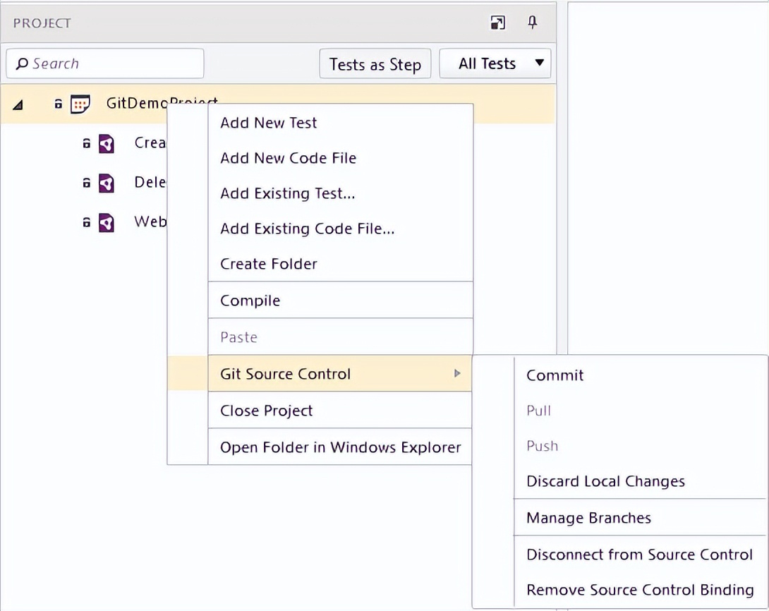Image resolution: width=769 pixels, height=611 pixels.
Task: Choose Add New Test from context menu
Action: (x=269, y=123)
